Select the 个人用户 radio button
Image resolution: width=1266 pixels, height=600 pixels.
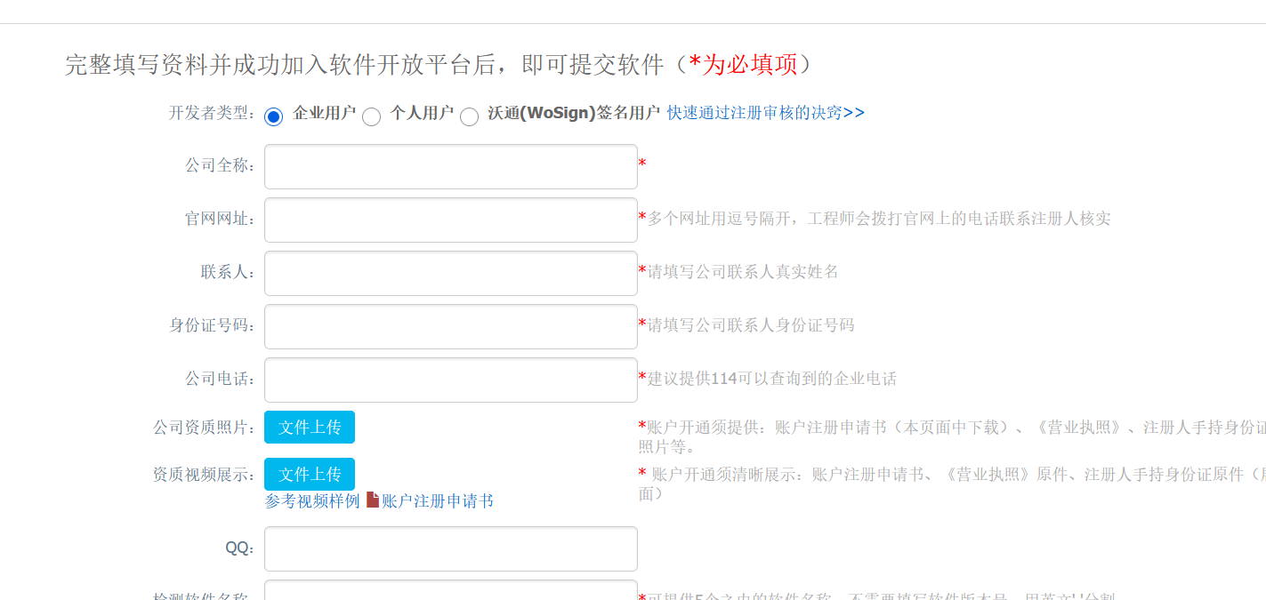[x=372, y=116]
